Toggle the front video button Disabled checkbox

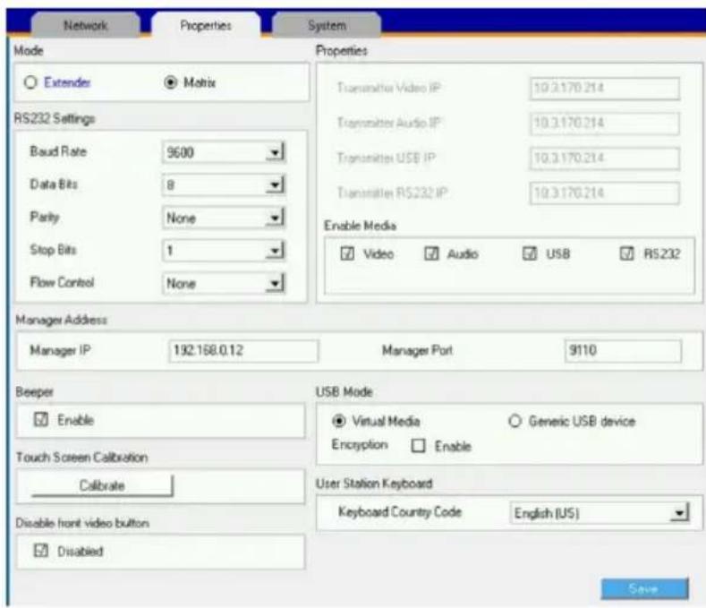41,551
